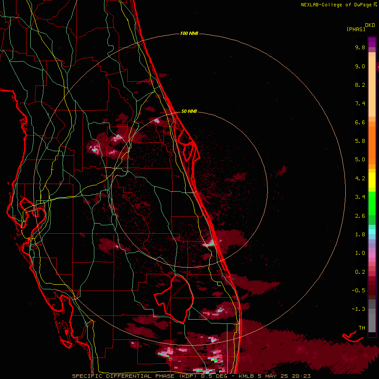Select the 3.4 scale value
Image resolution: width=379 pixels, height=379 pixels.
(360, 197)
